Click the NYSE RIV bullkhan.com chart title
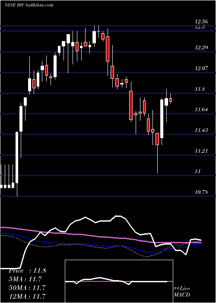 [x=29, y=5]
